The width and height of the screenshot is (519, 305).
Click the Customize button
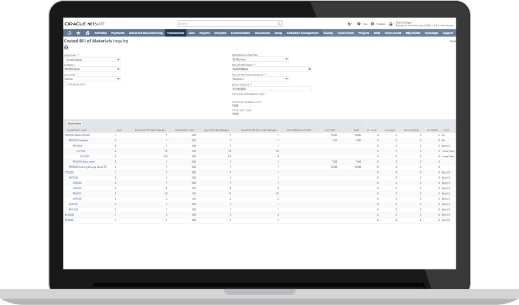[74, 123]
